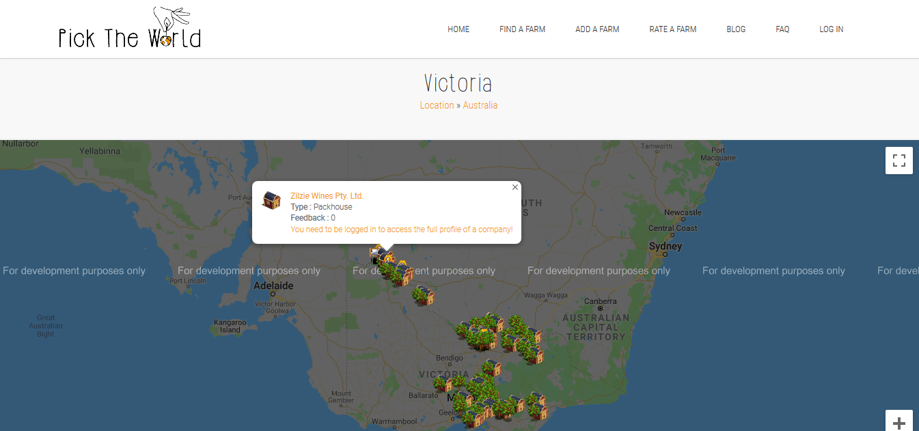919x431 pixels.
Task: Close the Zilzie Wines info popup
Action: click(515, 187)
